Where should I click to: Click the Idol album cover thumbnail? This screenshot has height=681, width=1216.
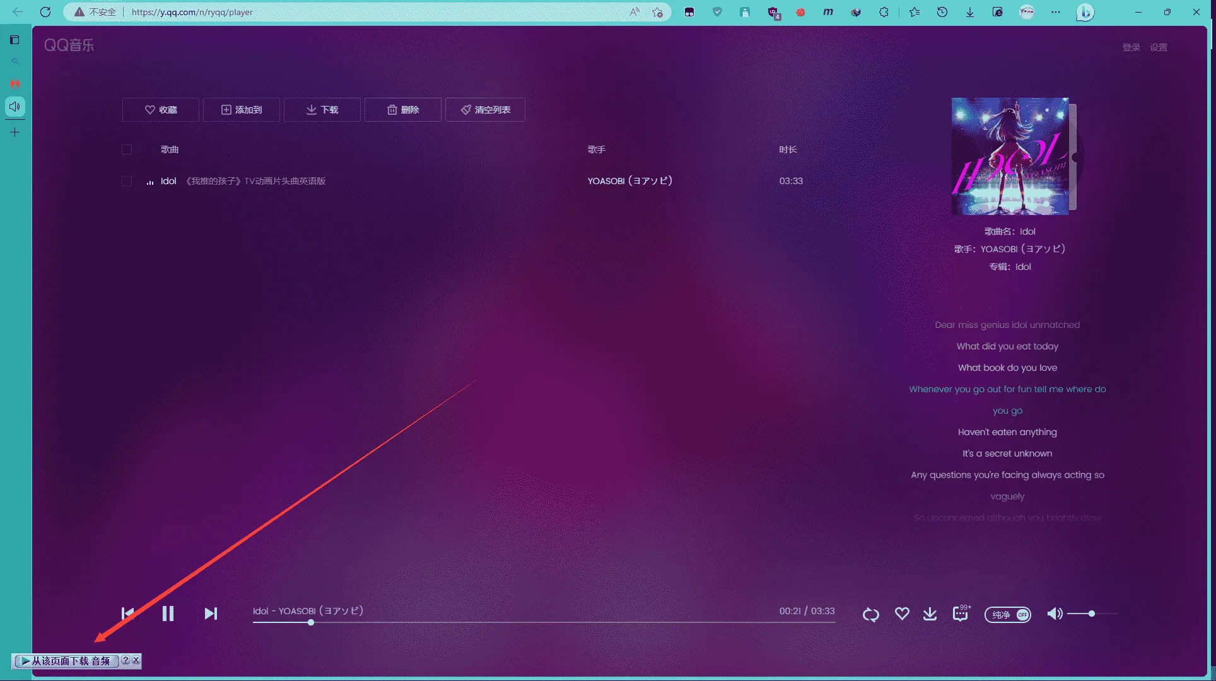pyautogui.click(x=1010, y=156)
